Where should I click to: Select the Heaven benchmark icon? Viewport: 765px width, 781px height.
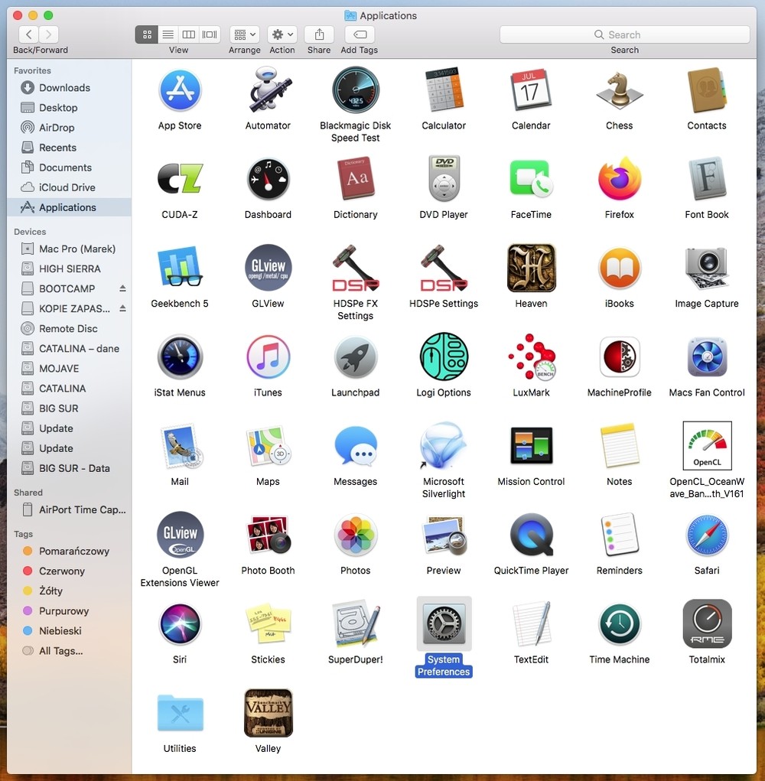(532, 268)
